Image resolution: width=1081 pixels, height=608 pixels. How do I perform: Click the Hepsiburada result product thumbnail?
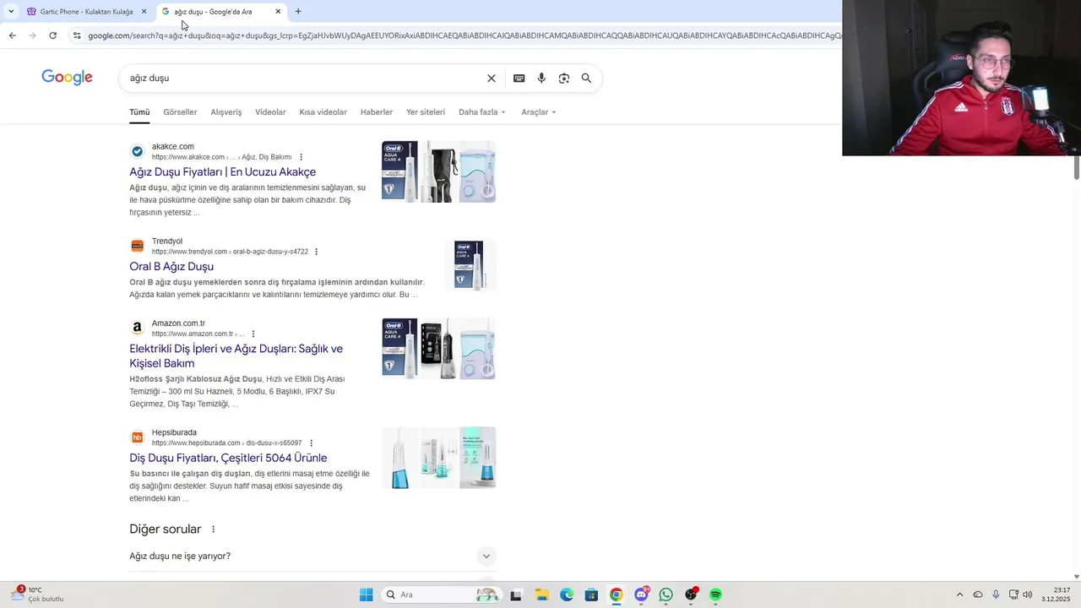(x=438, y=458)
